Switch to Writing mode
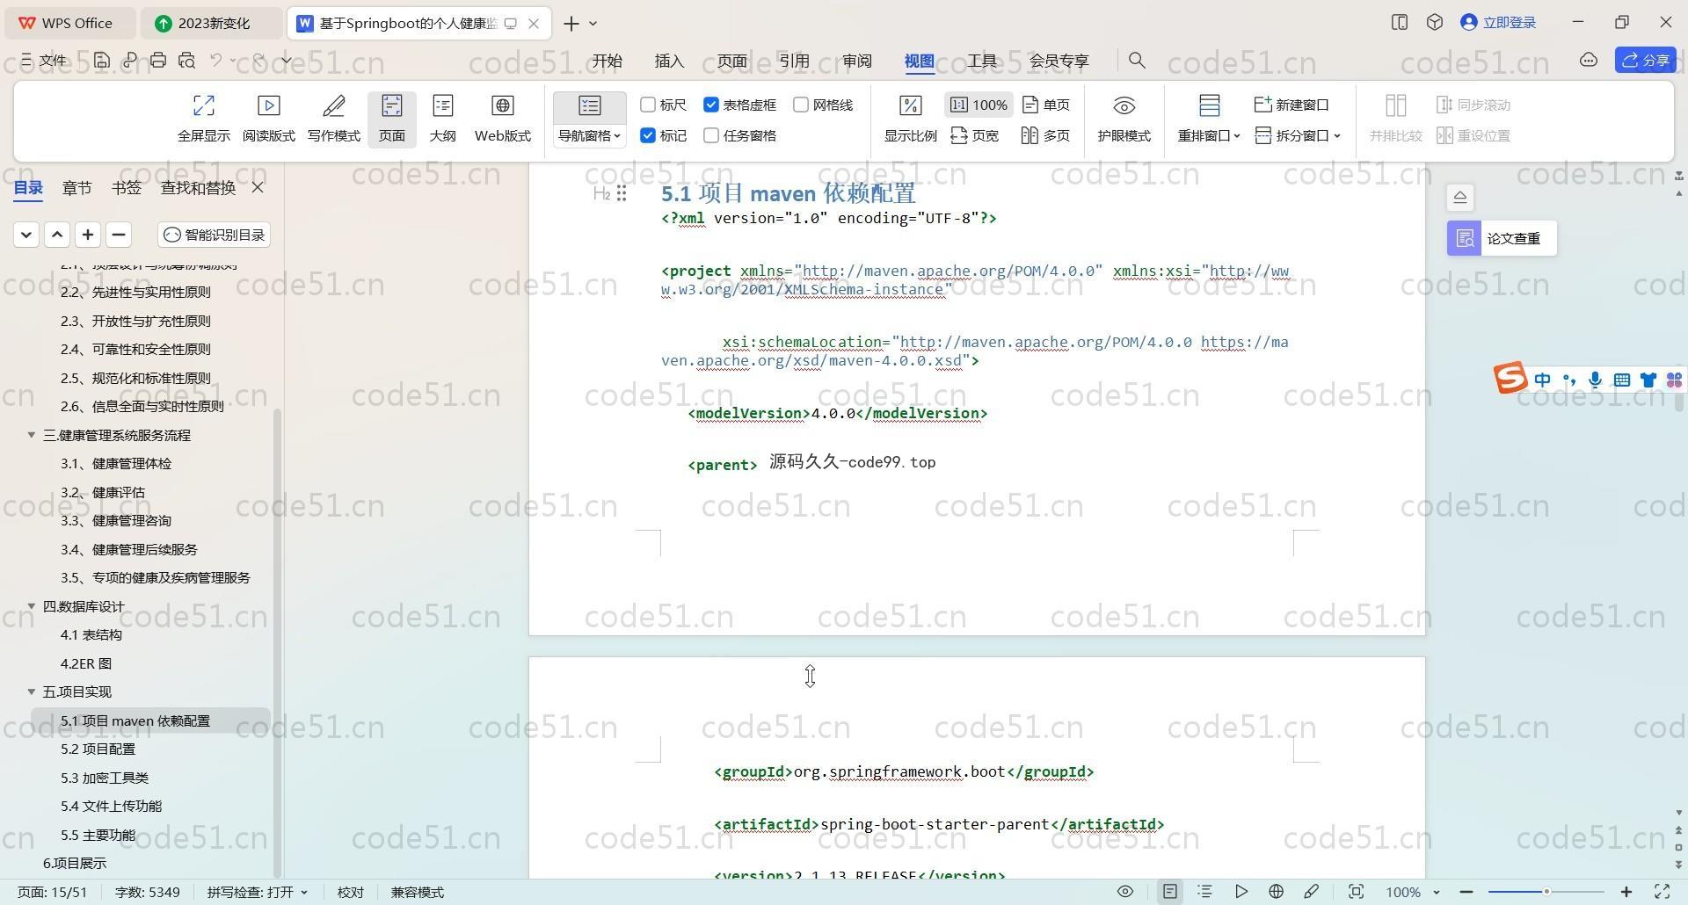This screenshot has height=905, width=1688. pos(333,119)
